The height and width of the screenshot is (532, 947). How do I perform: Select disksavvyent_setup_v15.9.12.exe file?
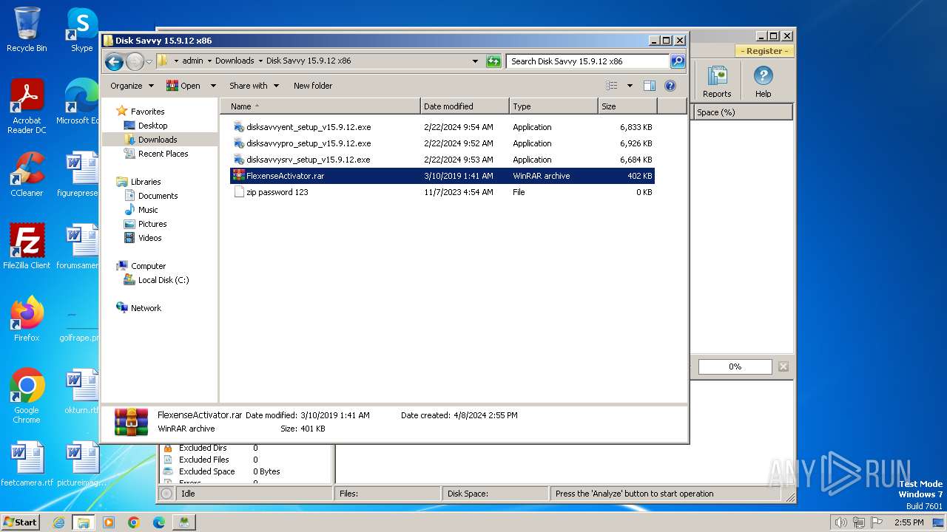point(309,127)
